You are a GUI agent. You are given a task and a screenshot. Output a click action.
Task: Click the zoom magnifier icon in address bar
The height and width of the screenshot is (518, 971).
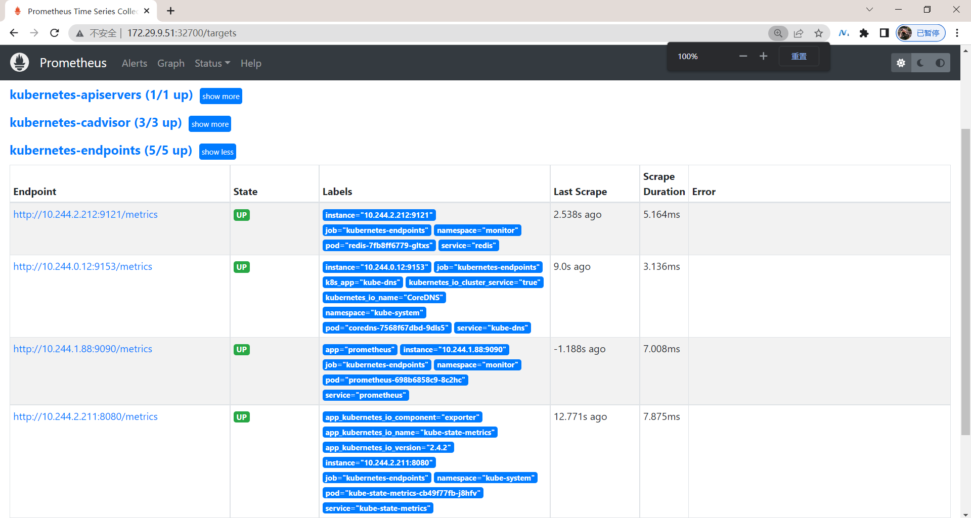coord(778,33)
